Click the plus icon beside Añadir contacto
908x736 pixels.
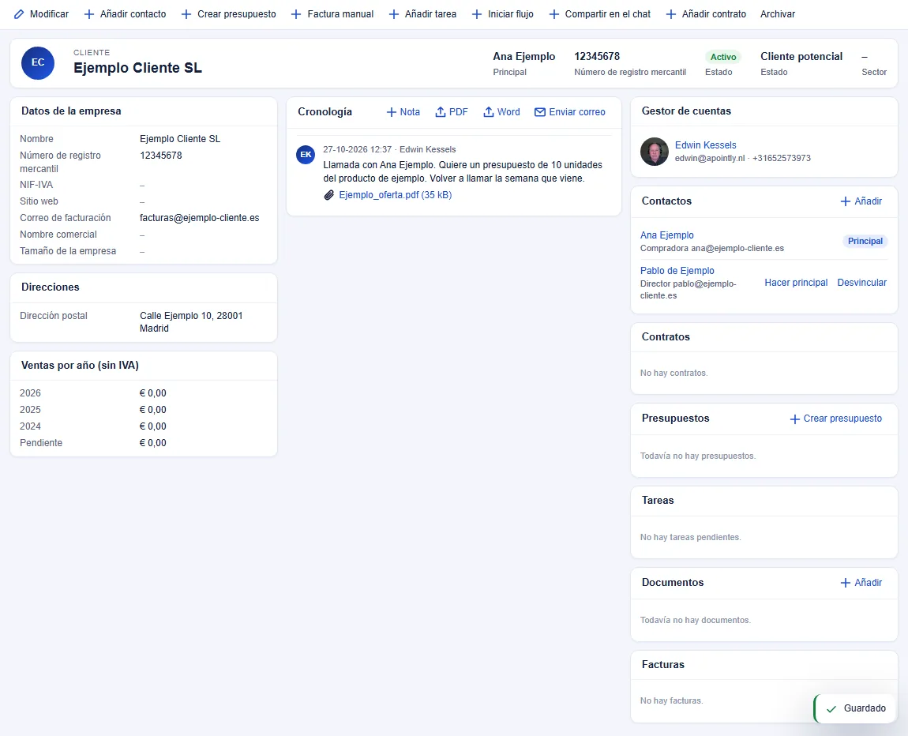tap(89, 14)
